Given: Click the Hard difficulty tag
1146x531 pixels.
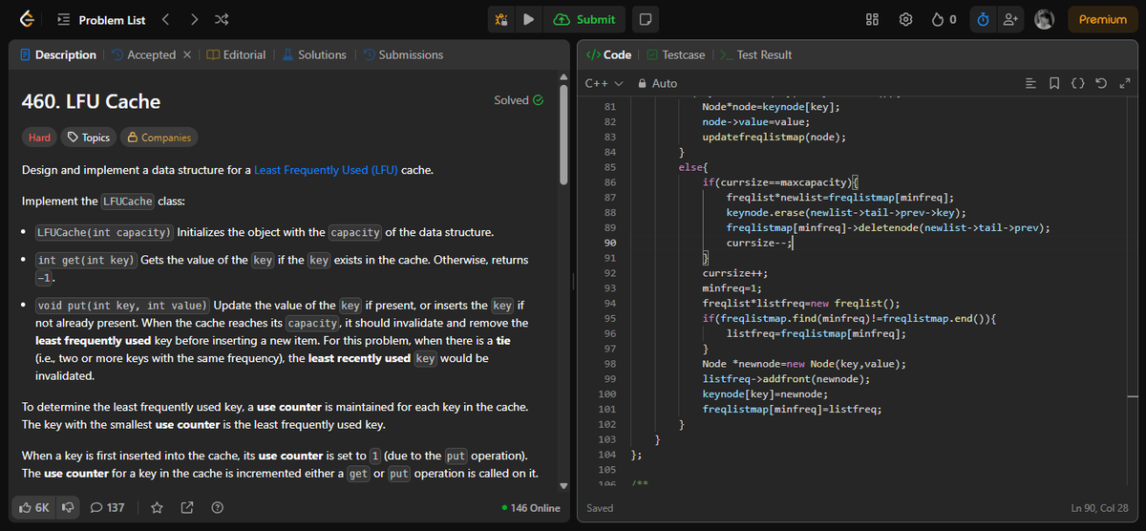Looking at the screenshot, I should [x=39, y=138].
